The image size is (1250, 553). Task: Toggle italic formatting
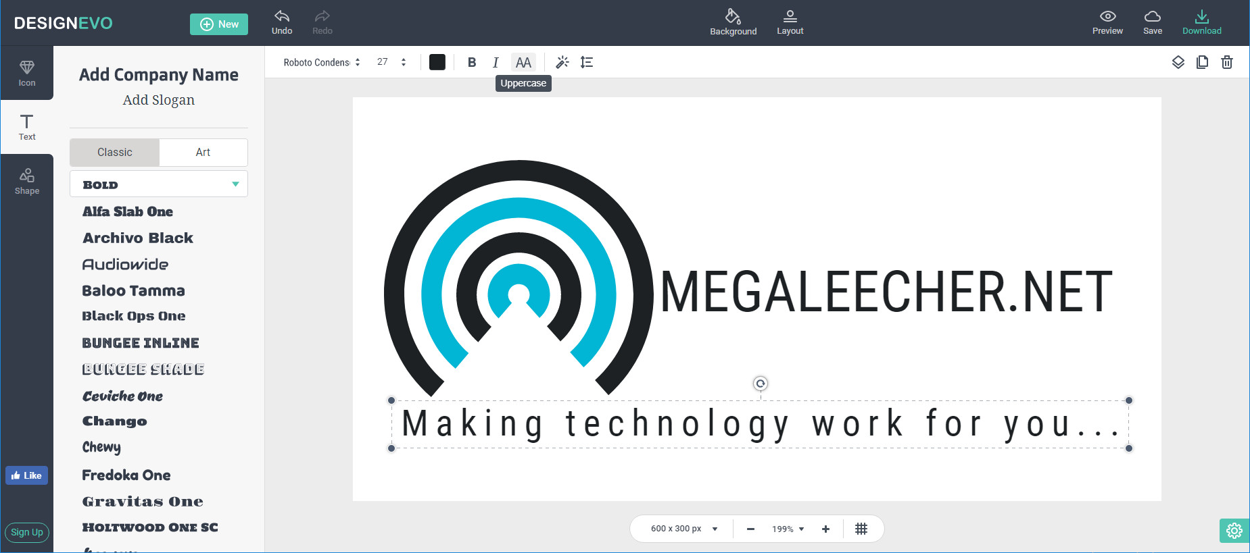496,62
